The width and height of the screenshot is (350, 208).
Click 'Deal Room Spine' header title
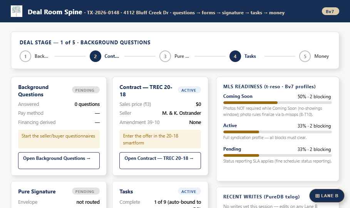click(x=55, y=12)
